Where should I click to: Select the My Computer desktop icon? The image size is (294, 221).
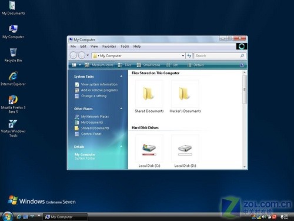13,31
